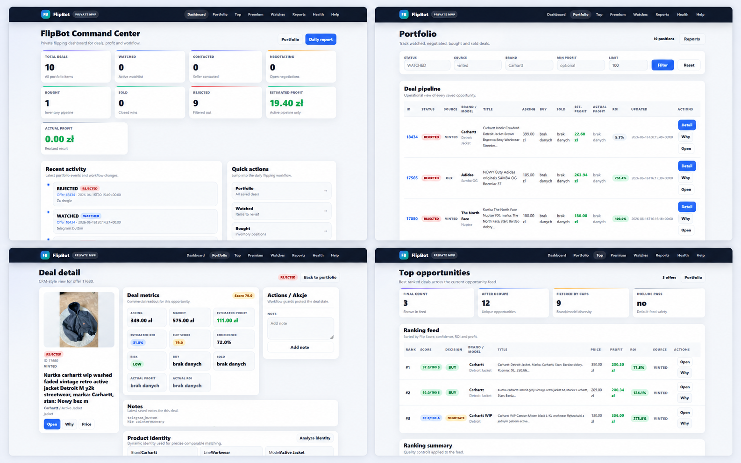Open deal ID 18434 link in the pipeline
This screenshot has height=463, width=741.
click(412, 137)
